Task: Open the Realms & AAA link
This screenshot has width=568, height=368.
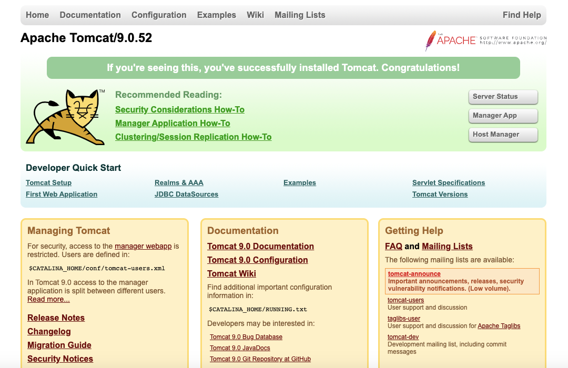Action: pyautogui.click(x=179, y=182)
